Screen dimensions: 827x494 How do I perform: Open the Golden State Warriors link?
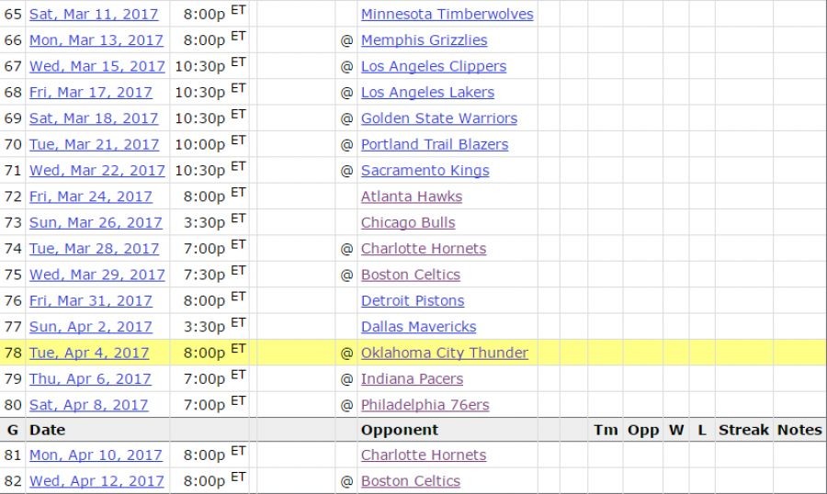[x=438, y=118]
